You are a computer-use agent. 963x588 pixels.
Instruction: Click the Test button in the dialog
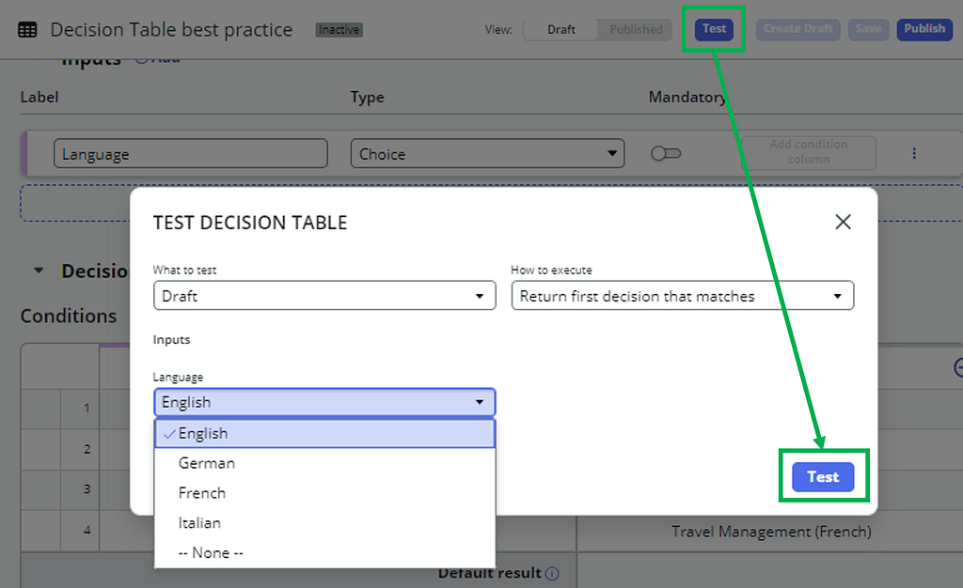tap(823, 477)
